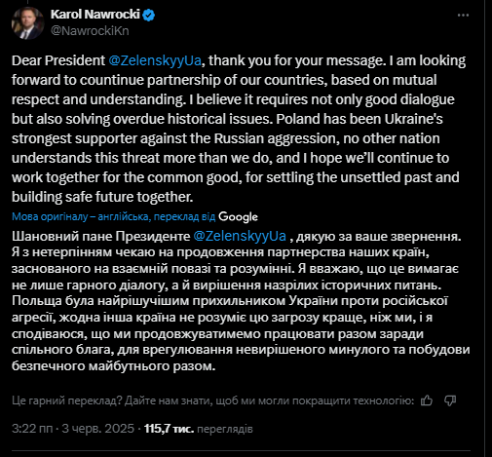Click @ZelenskyyUa mention in the English text
Viewport: 492px width, 457px height.
[x=155, y=60]
